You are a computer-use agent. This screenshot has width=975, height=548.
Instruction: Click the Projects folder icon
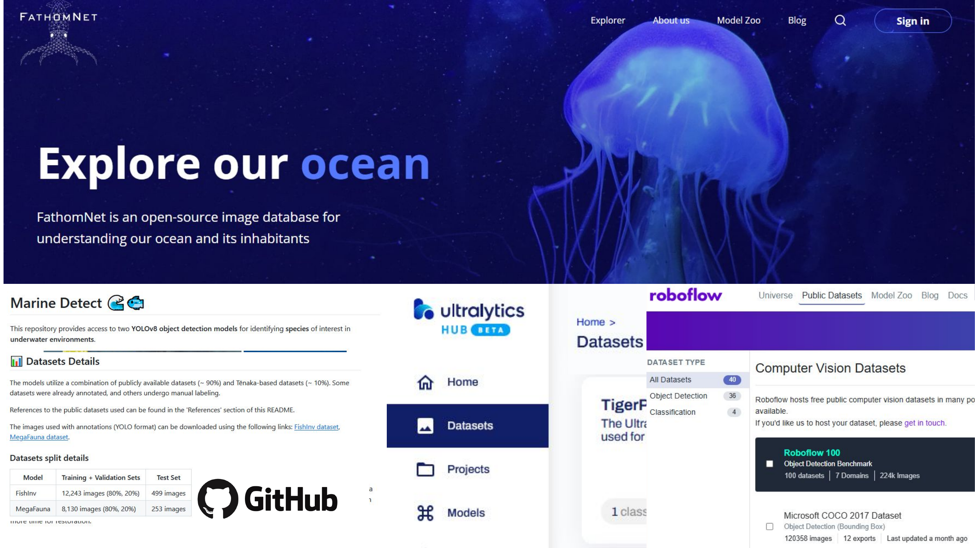425,469
